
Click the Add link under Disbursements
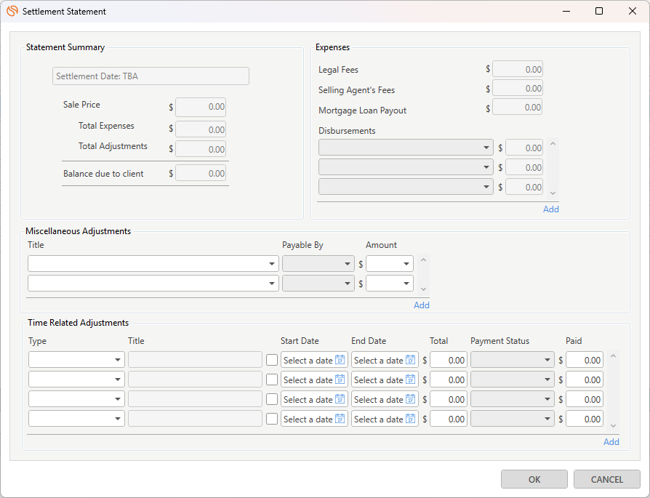click(551, 209)
